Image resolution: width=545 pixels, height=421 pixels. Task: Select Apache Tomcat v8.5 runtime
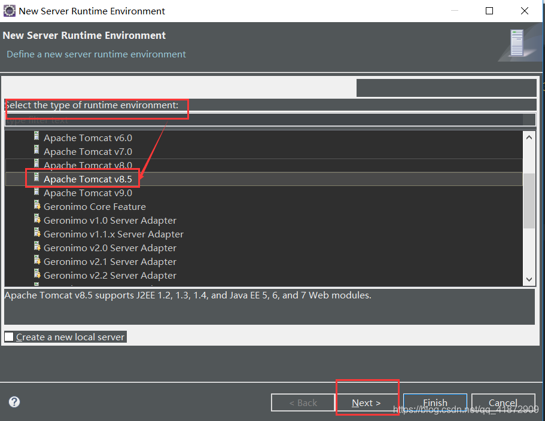tap(88, 179)
